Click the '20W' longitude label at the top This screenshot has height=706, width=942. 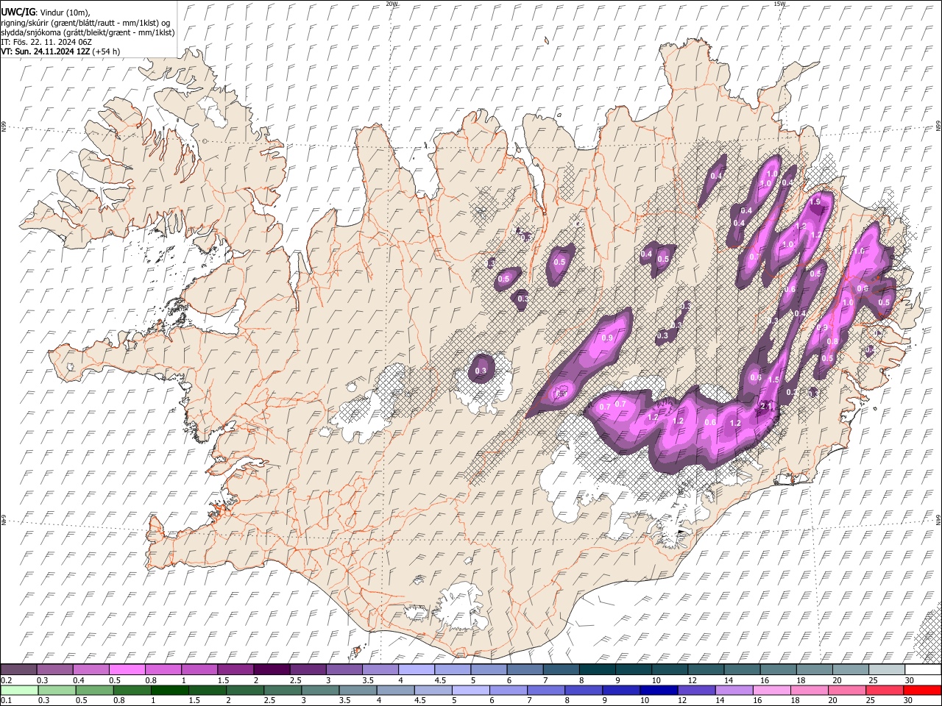coord(391,4)
